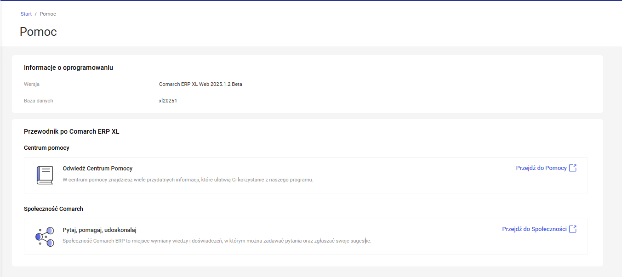This screenshot has width=622, height=277.
Task: Click the Przewodnik po Comarch ERP XL heading
Action: [x=71, y=131]
